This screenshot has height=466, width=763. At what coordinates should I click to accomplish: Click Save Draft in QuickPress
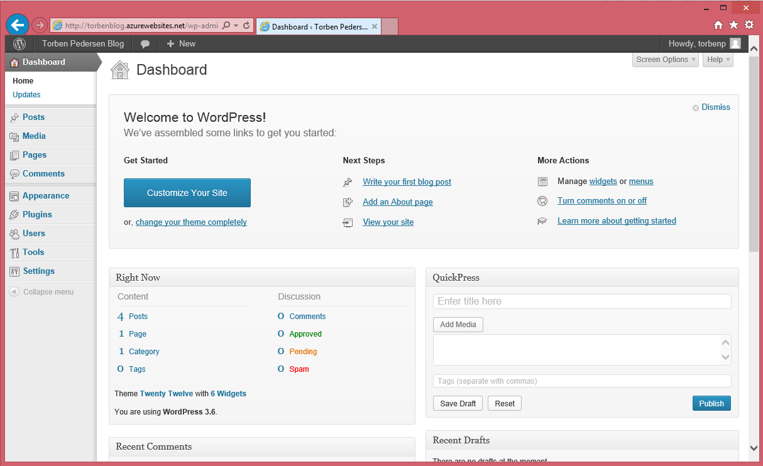point(458,403)
